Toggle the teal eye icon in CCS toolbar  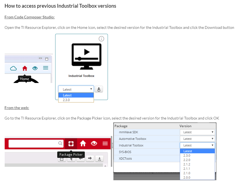click(35, 68)
